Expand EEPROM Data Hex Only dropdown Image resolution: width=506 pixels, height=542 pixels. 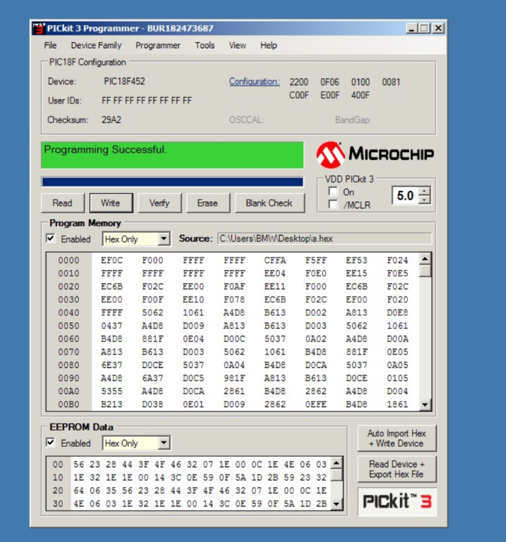pyautogui.click(x=164, y=443)
